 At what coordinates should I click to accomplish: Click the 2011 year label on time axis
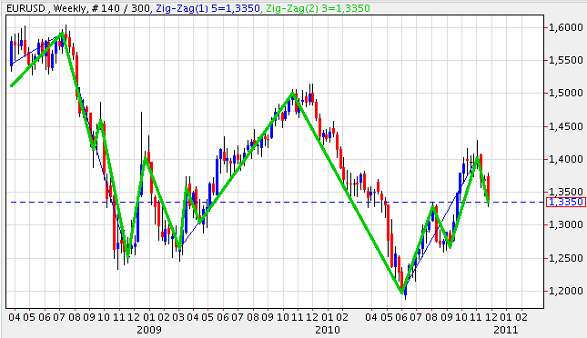[506, 330]
